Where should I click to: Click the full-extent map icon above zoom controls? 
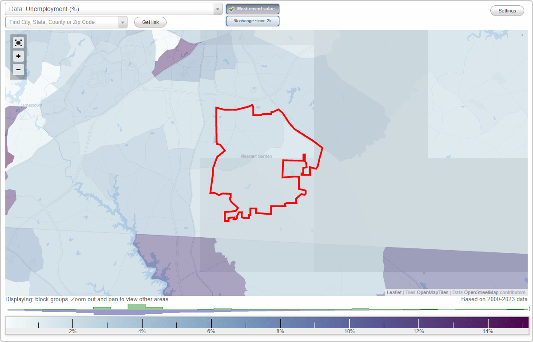point(18,43)
